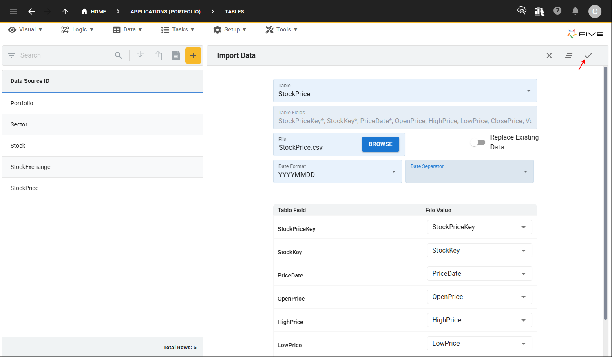Open the Logic menu
The image size is (612, 357).
point(77,29)
